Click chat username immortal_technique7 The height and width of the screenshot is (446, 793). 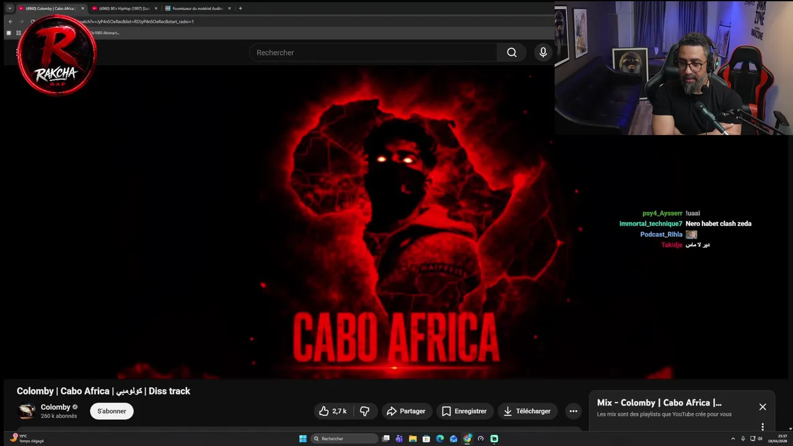(651, 224)
